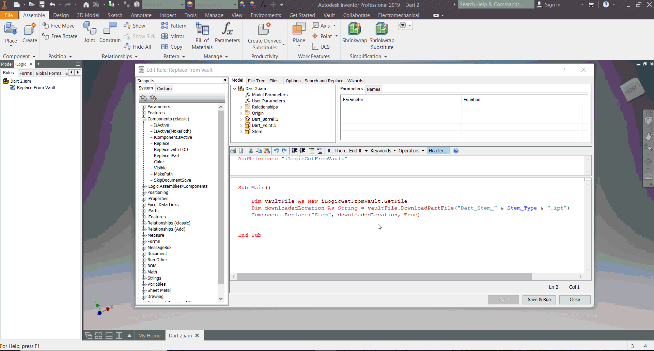Select the Replace From Vault rule
654x351 pixels.
point(36,87)
